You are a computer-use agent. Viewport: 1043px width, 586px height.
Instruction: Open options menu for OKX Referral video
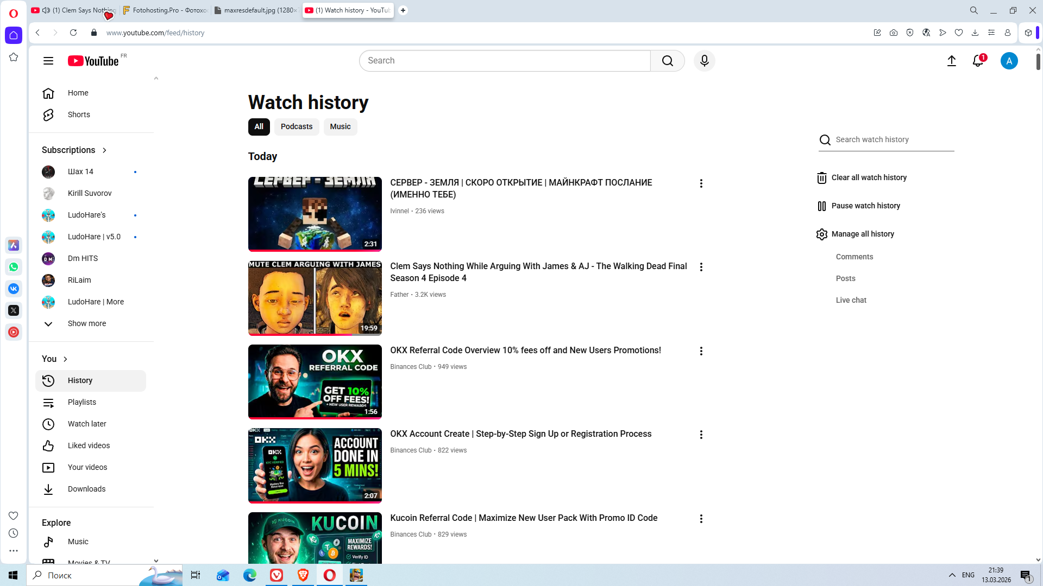coord(701,351)
